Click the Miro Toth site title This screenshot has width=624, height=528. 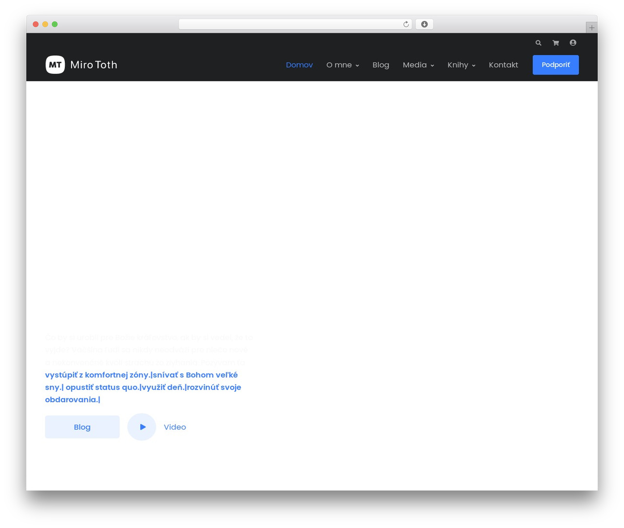94,65
